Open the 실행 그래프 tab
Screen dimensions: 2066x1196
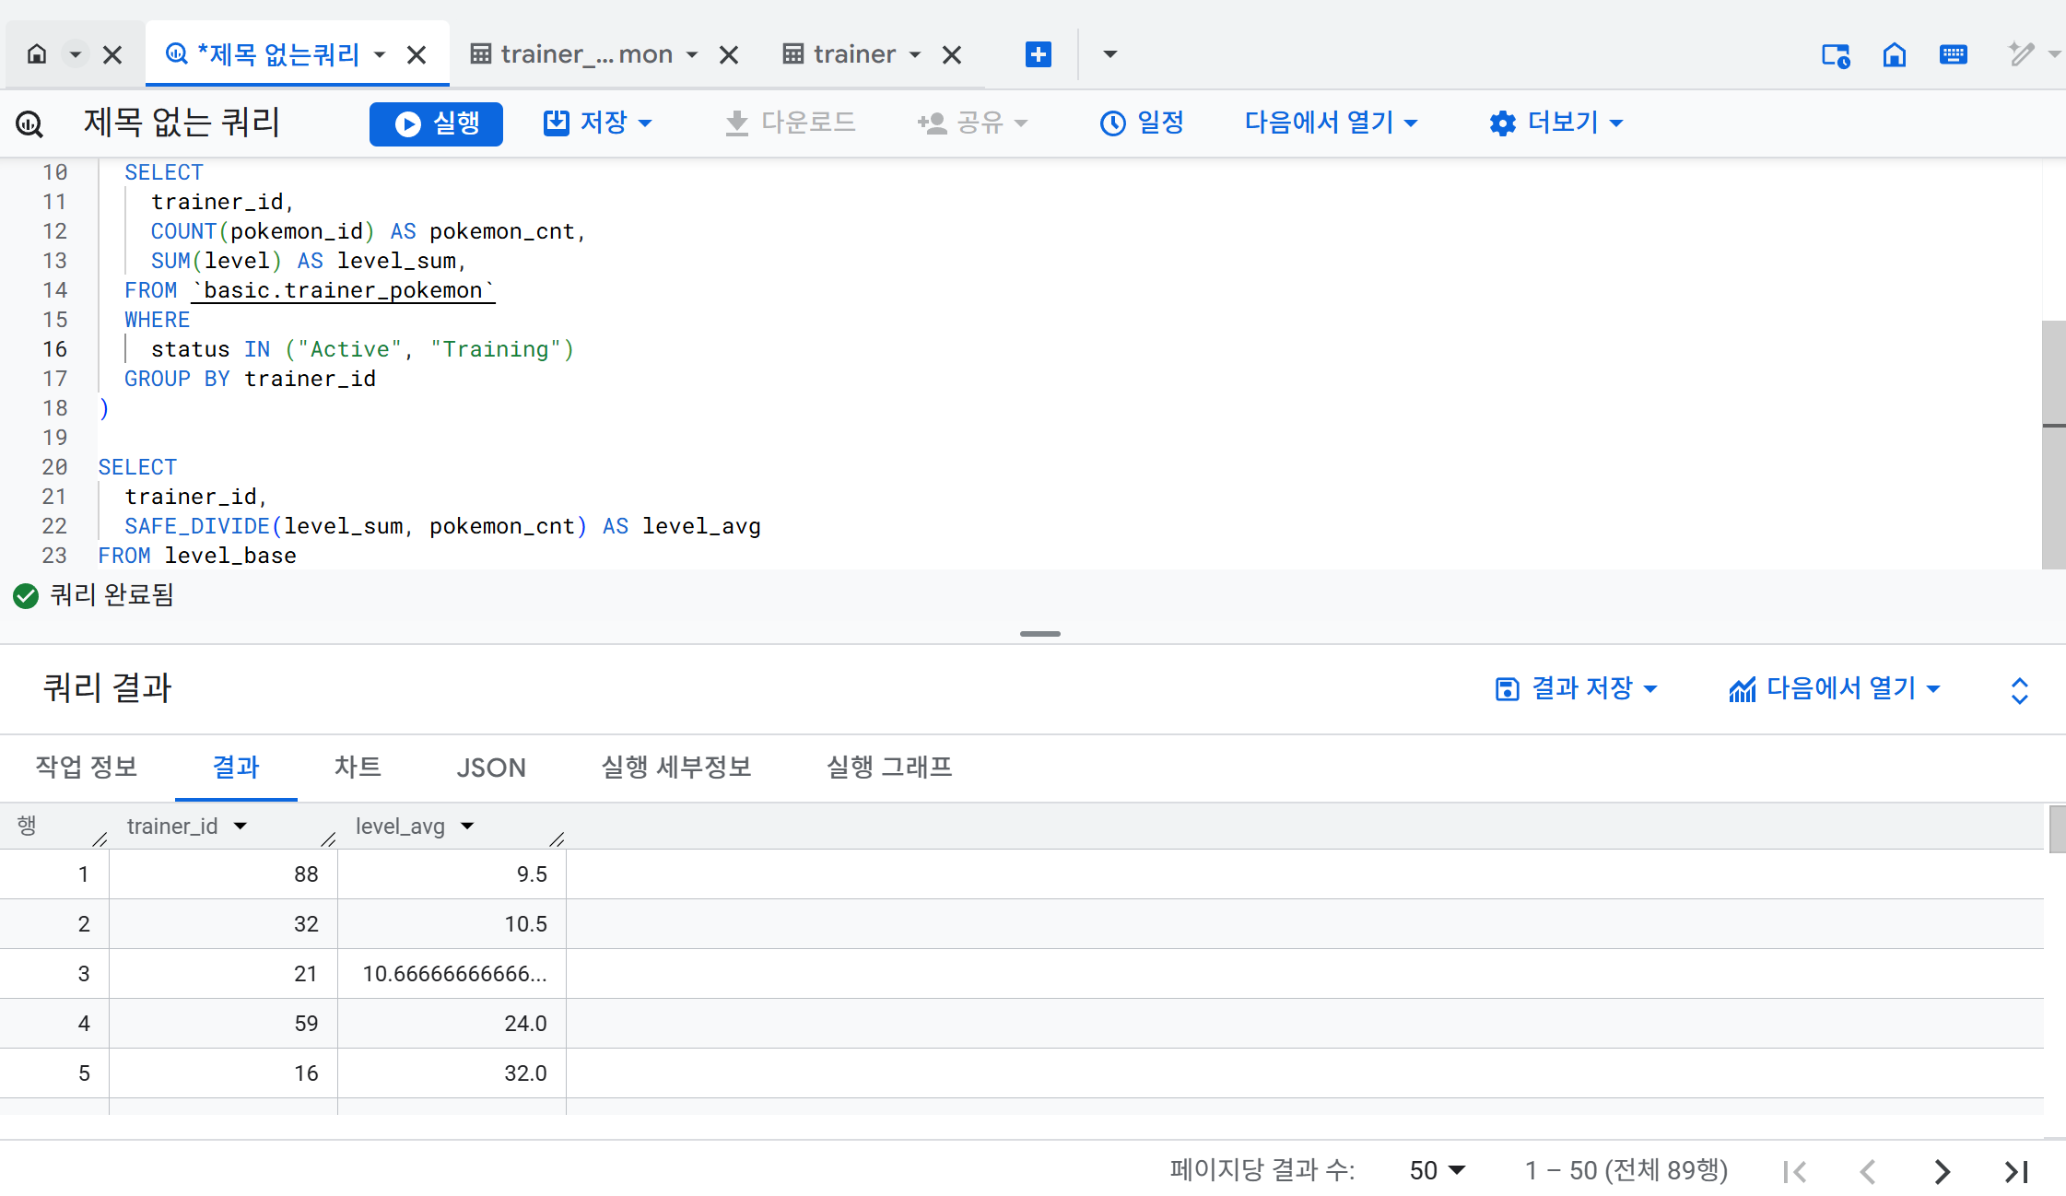point(889,767)
